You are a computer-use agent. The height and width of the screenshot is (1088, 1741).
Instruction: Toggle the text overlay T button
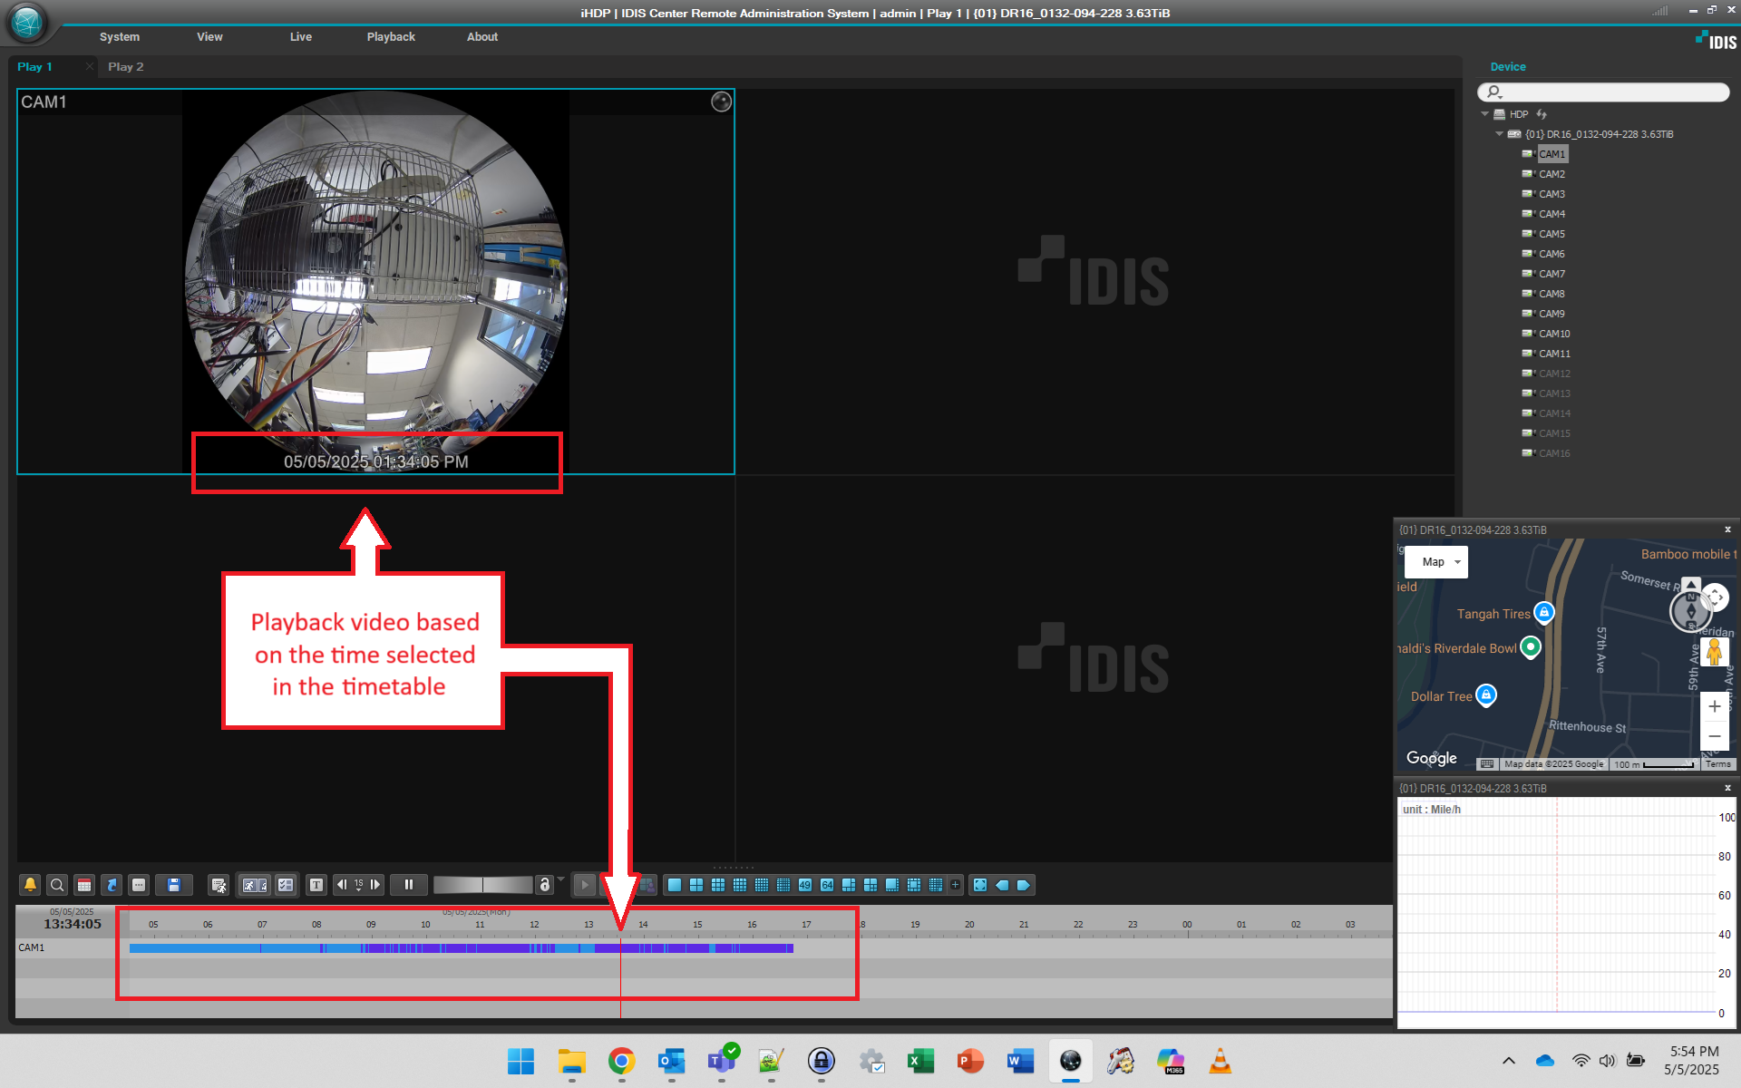316,885
